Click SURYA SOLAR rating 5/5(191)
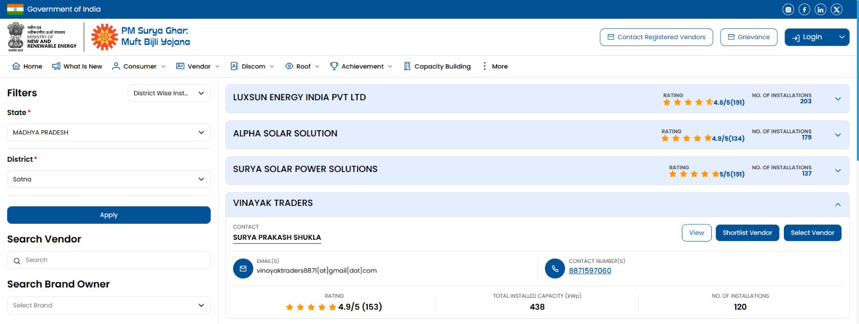 pyautogui.click(x=707, y=174)
